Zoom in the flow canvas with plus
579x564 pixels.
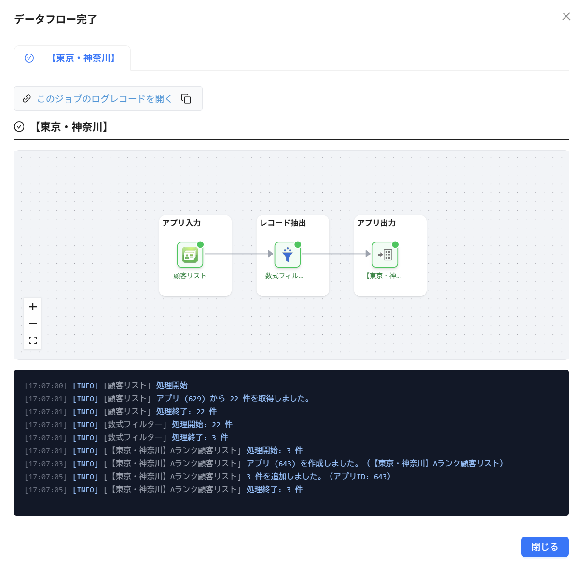[x=33, y=307]
